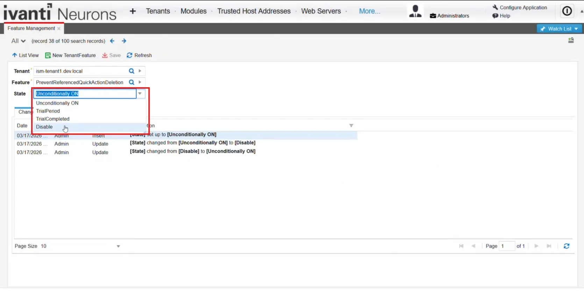Search Tenant with magnifier icon
Viewport: 584px width, 298px height.
[131, 71]
